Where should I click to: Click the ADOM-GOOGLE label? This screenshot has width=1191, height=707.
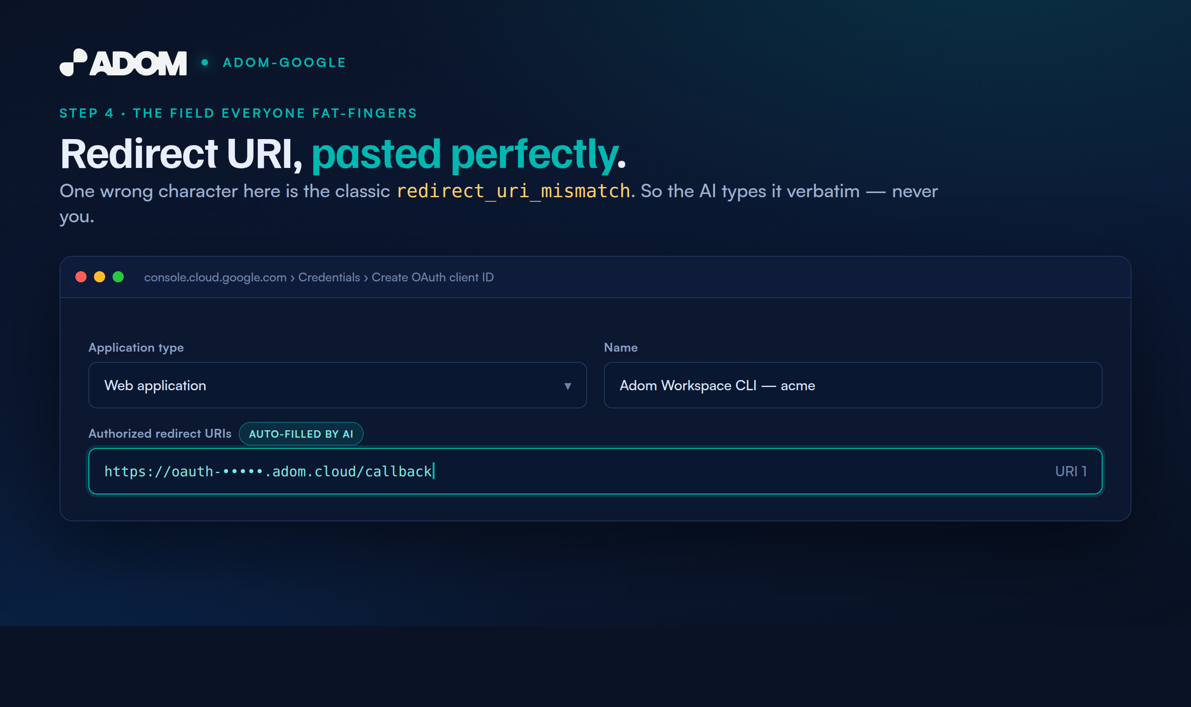(x=284, y=62)
